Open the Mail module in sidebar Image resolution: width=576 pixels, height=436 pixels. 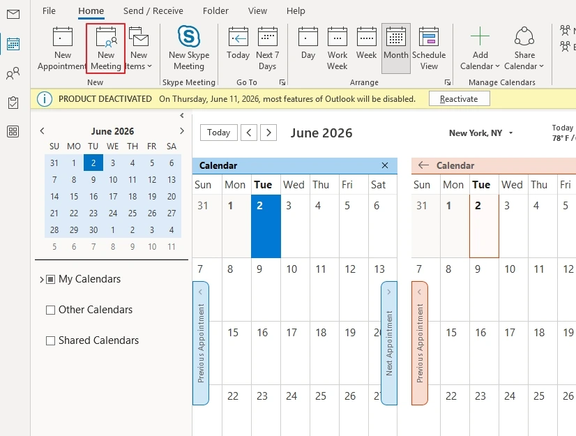[13, 15]
